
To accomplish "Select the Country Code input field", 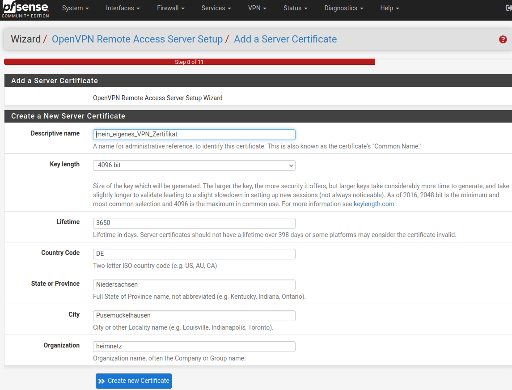I will (194, 254).
